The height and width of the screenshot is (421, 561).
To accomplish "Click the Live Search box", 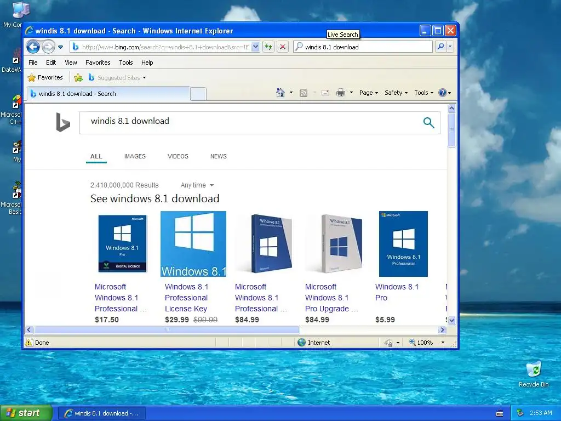I will [363, 47].
